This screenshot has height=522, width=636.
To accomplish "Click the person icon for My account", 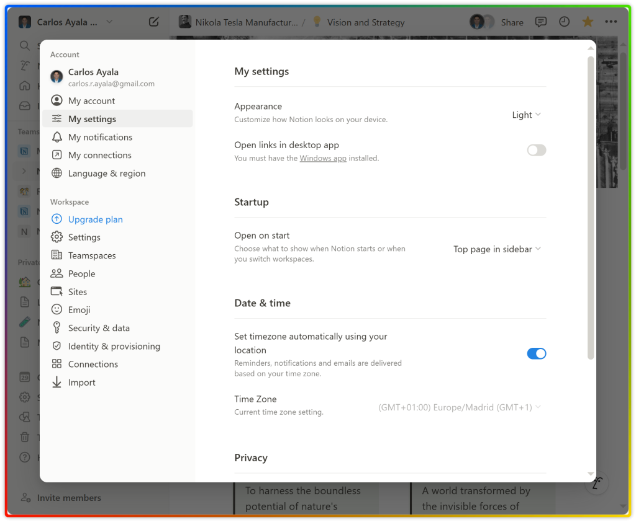I will coord(57,100).
